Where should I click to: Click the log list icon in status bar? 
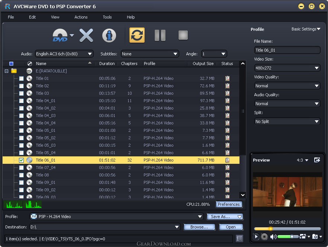pyautogui.click(x=239, y=238)
